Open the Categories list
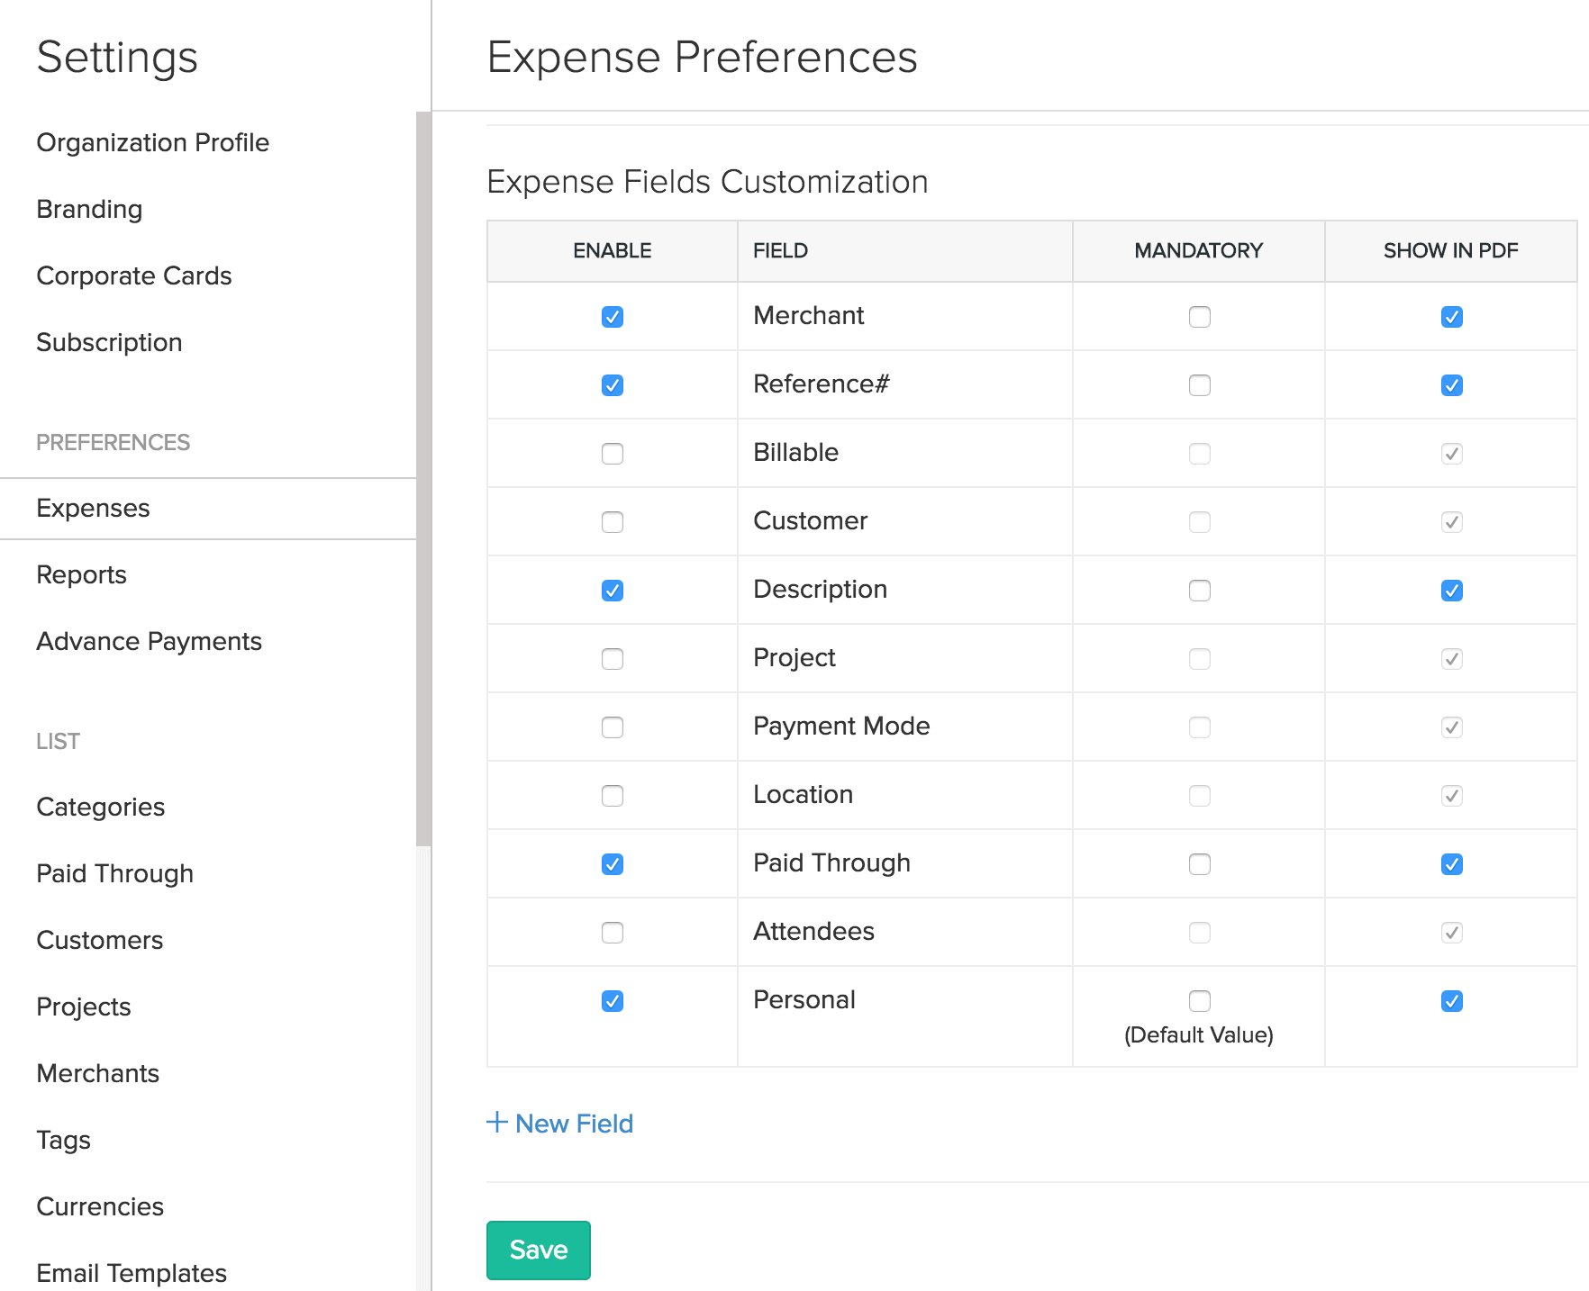 coord(100,807)
